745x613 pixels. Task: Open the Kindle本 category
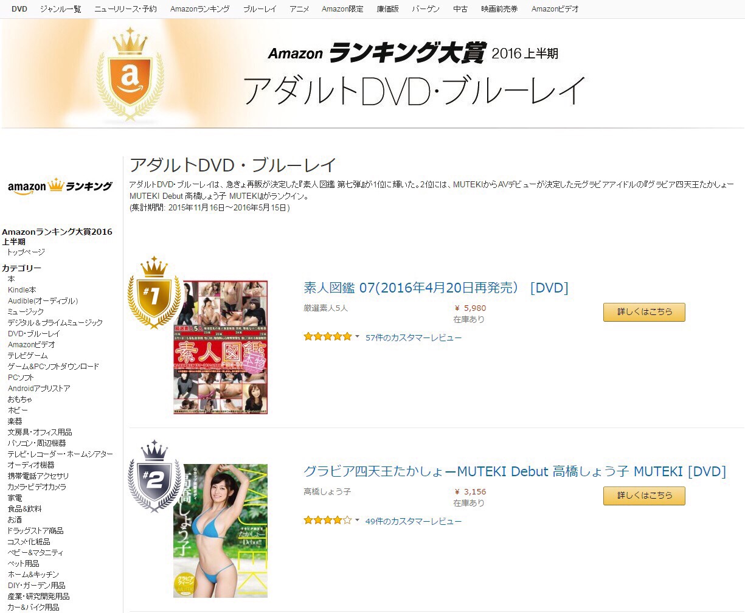tap(22, 290)
